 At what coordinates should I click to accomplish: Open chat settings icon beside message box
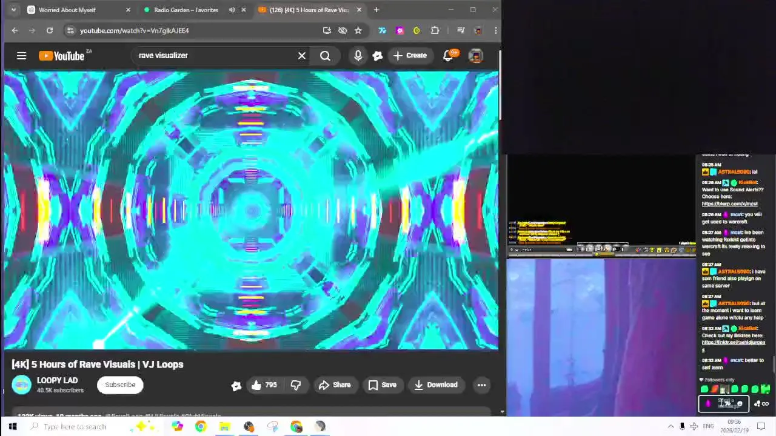(766, 404)
